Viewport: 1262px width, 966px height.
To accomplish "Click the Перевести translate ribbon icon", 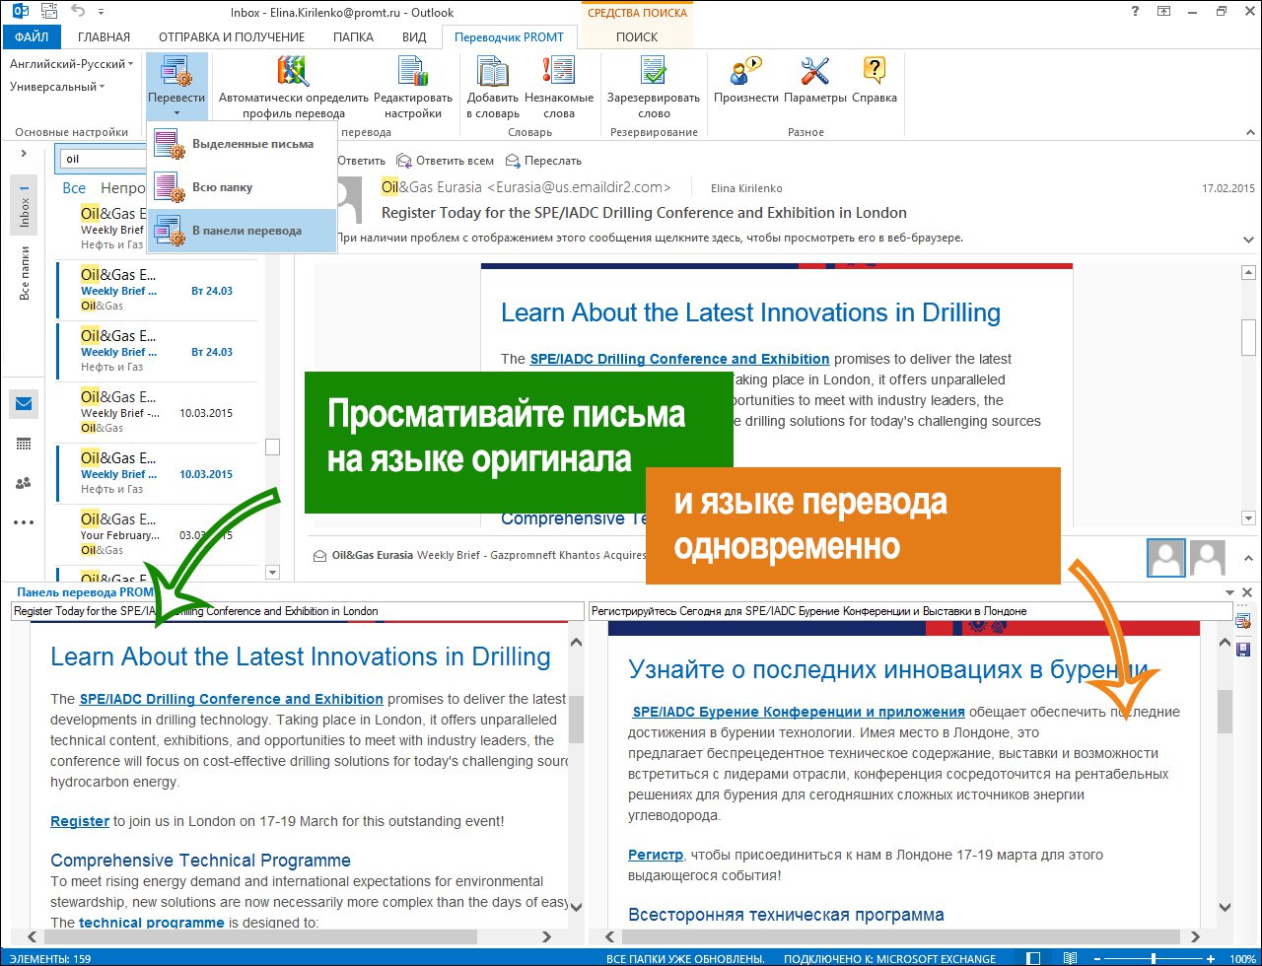I will (176, 73).
